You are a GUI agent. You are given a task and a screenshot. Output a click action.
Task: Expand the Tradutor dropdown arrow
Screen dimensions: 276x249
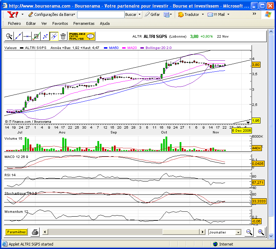tap(203, 14)
